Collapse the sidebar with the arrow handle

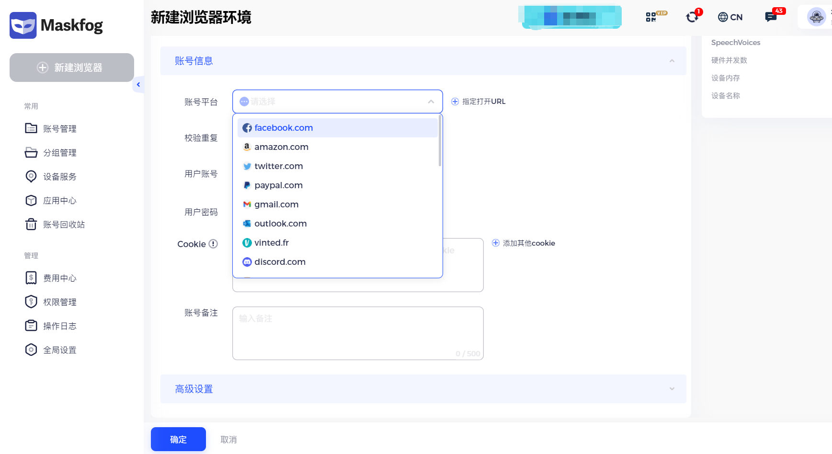138,85
